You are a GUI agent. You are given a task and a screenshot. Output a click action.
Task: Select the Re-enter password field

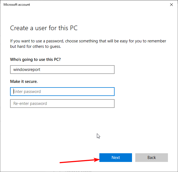(x=62, y=104)
